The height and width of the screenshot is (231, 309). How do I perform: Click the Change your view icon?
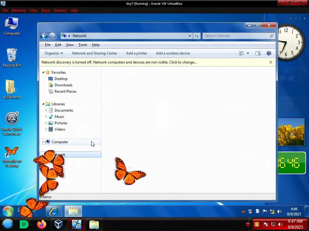tap(241, 53)
